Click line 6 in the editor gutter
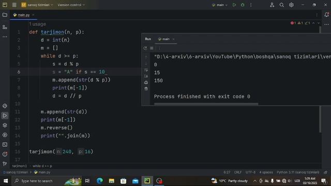The height and width of the screenshot is (186, 331). point(19,72)
